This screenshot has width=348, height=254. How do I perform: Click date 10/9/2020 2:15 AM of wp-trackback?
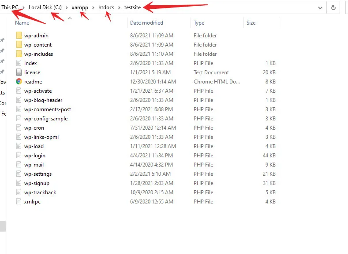coord(152,192)
